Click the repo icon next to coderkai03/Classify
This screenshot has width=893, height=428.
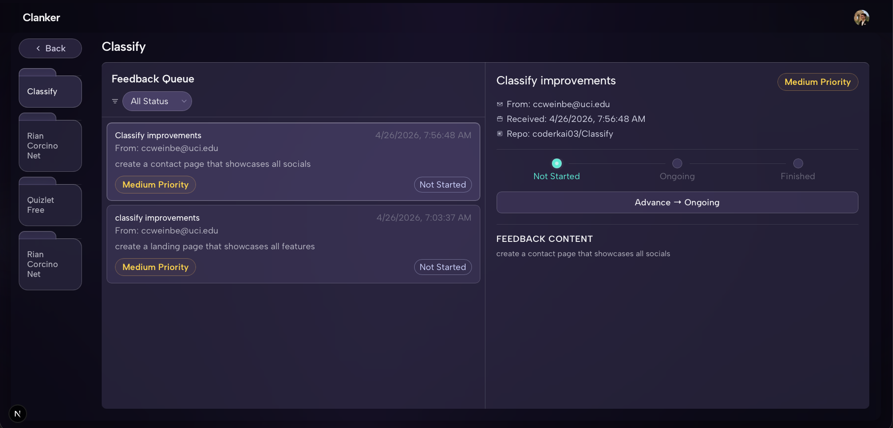click(x=500, y=134)
